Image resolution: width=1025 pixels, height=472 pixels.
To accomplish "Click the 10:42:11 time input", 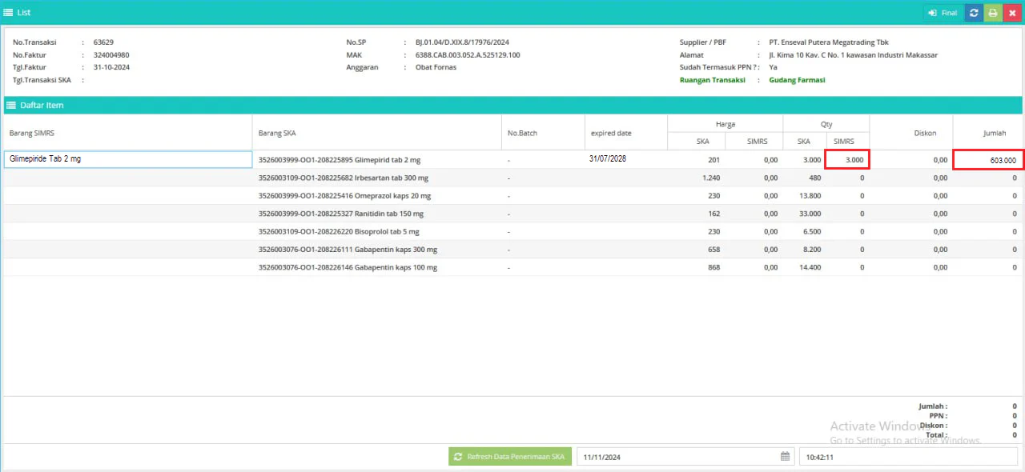I will pos(910,457).
